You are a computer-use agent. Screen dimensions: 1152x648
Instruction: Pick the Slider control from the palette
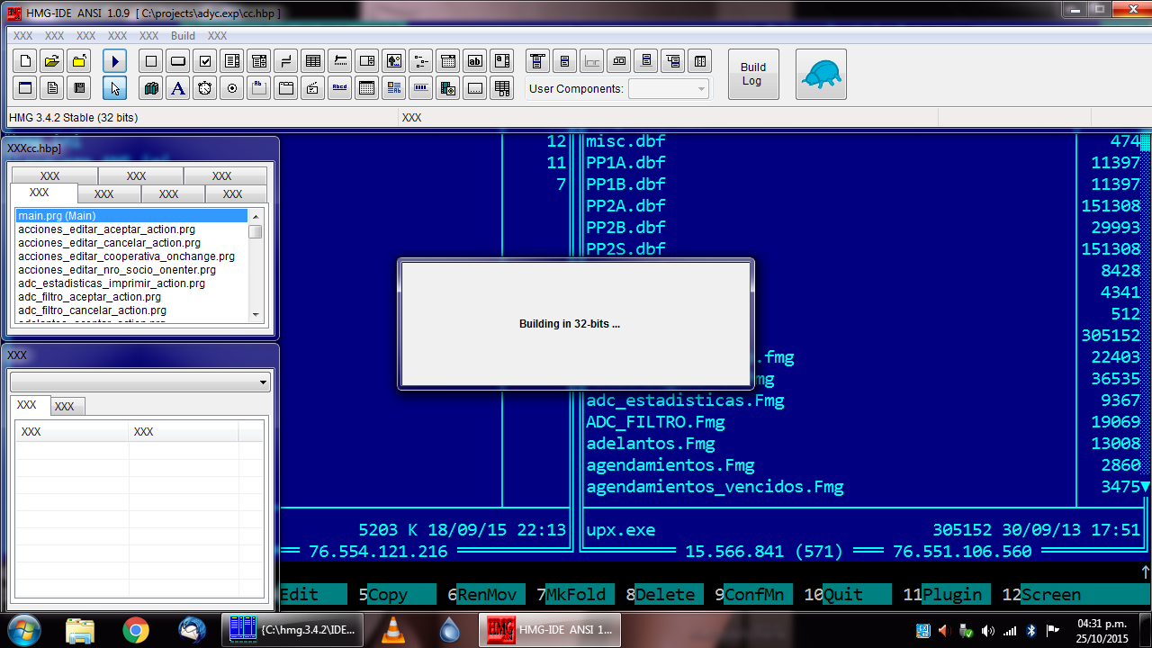coord(340,61)
